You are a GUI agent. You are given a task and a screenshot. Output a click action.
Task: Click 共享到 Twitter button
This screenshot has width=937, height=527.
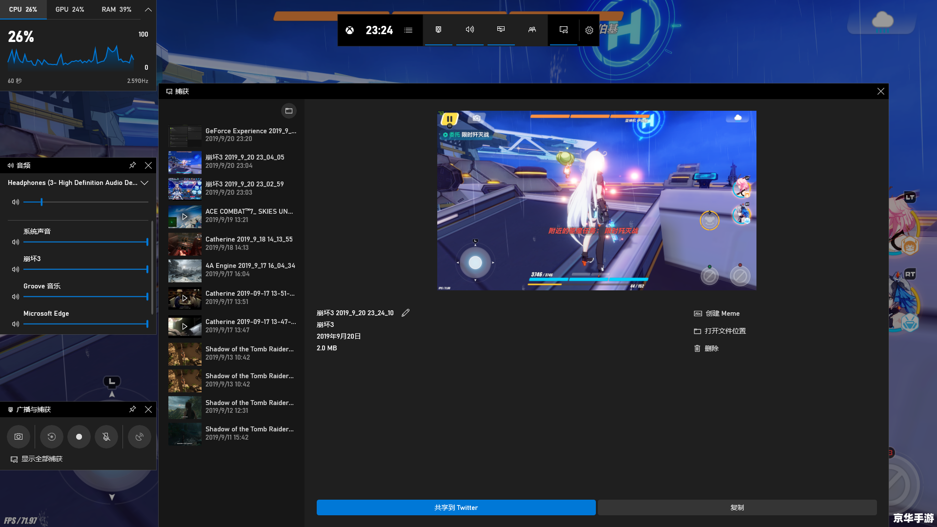pos(456,507)
